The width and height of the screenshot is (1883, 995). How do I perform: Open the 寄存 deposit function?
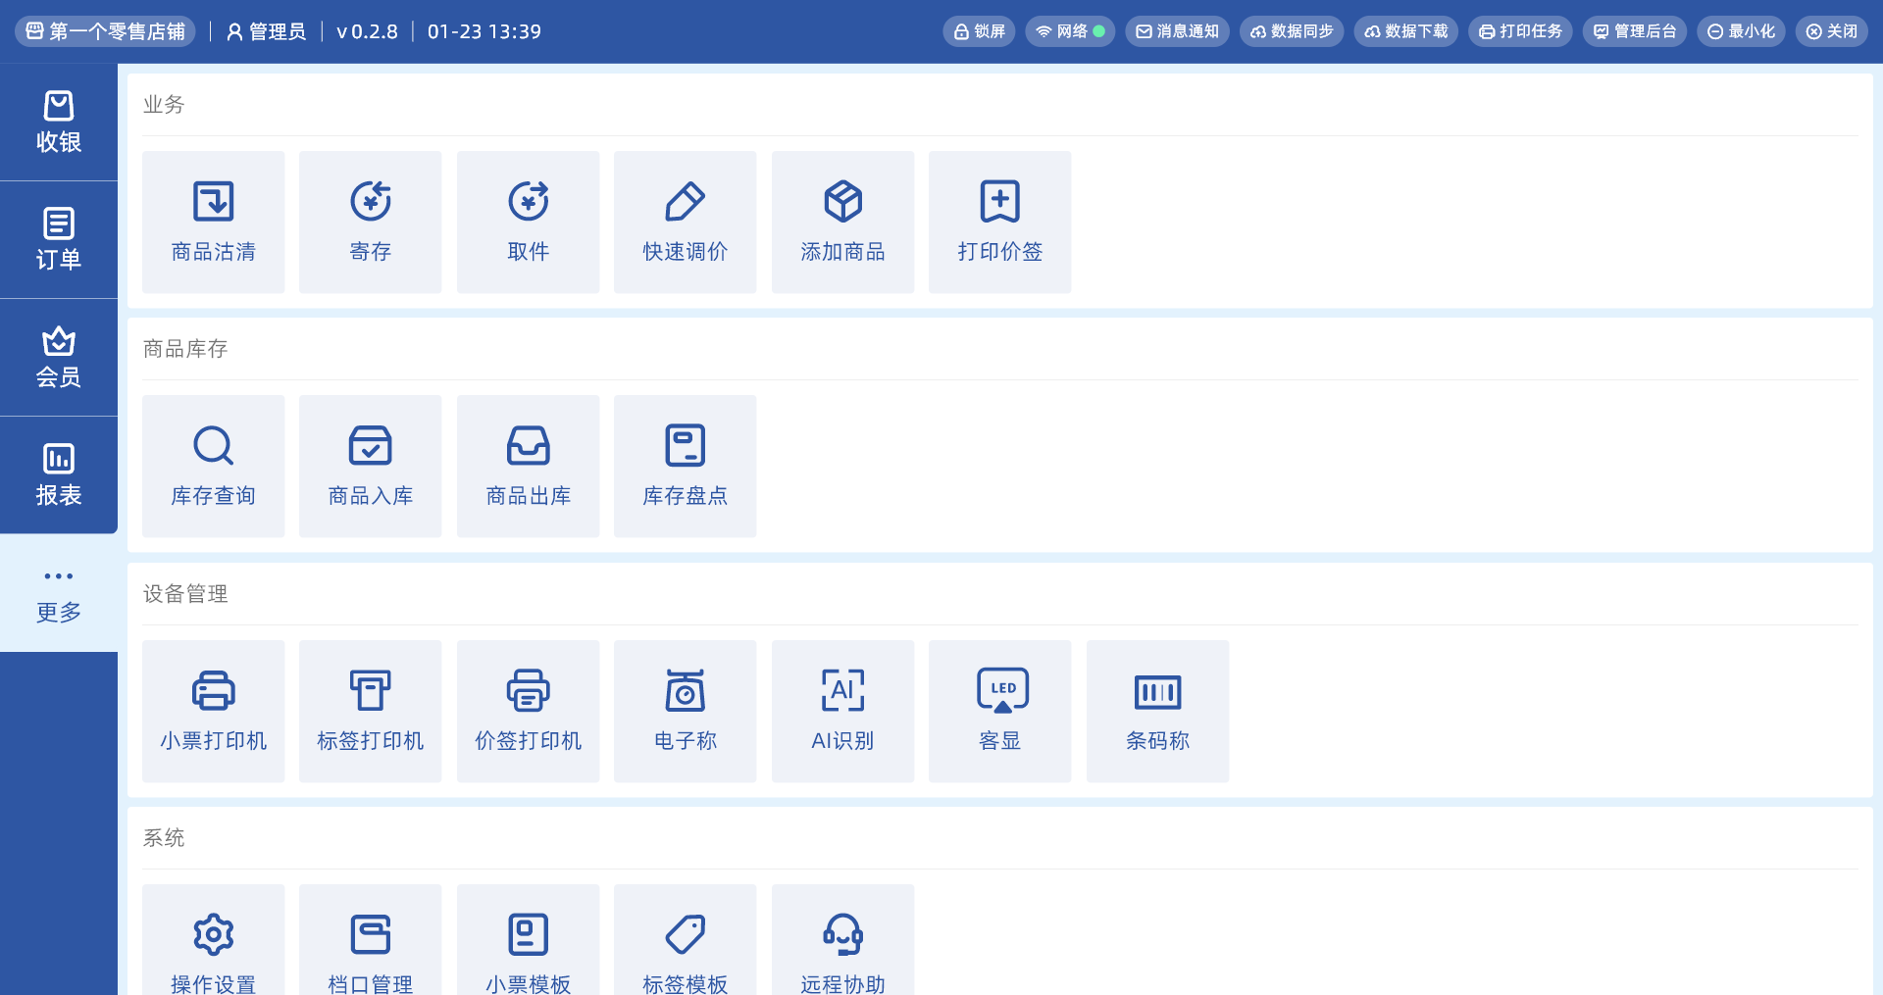(x=370, y=222)
